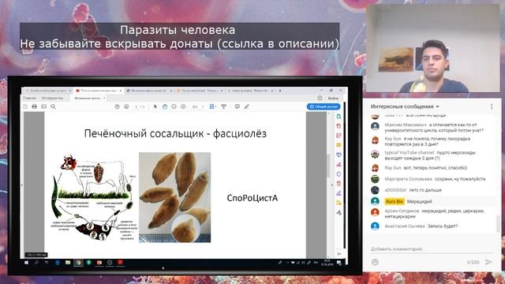The height and width of the screenshot is (284, 505).
Task: Save the file with the first PDF toolbar icon
Action: (x=25, y=106)
